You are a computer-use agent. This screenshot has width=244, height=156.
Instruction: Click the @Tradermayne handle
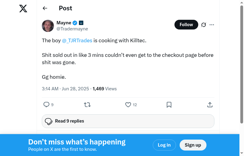pos(72,29)
